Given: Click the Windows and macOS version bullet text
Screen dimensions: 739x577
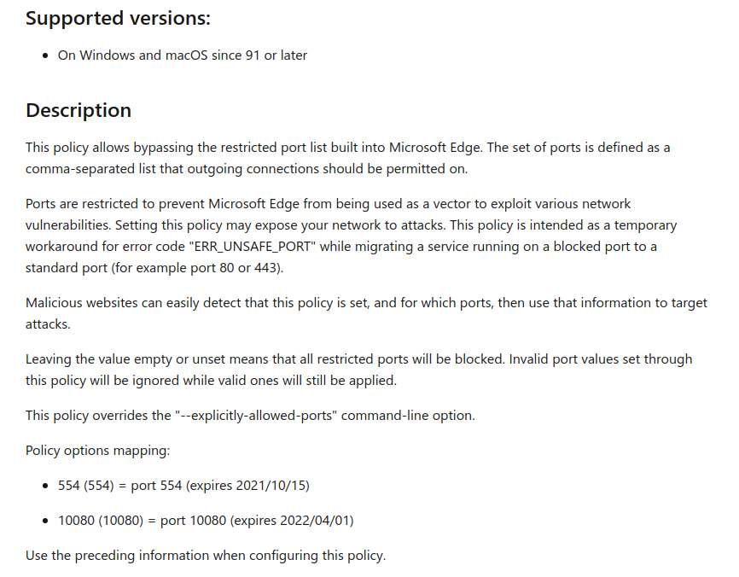Looking at the screenshot, I should [x=183, y=55].
